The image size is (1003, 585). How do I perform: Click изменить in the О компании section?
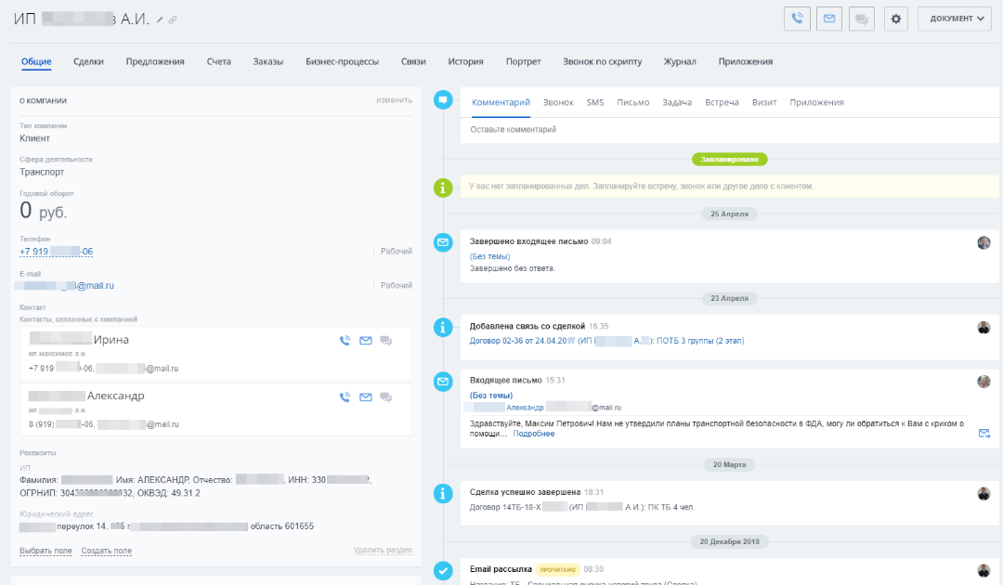tap(394, 100)
